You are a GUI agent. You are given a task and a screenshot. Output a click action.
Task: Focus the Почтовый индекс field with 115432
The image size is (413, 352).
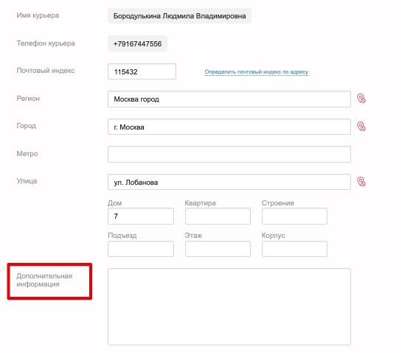142,71
